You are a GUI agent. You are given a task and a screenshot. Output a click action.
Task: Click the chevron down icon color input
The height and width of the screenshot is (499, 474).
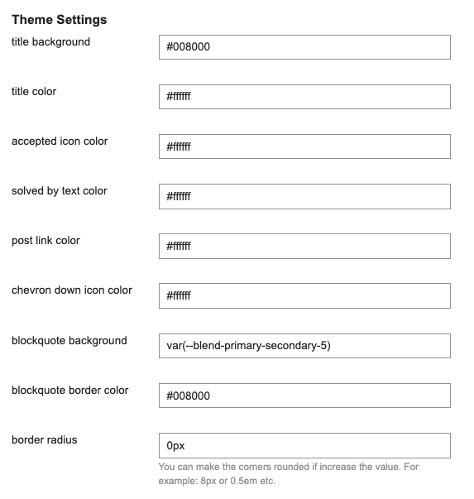click(304, 295)
